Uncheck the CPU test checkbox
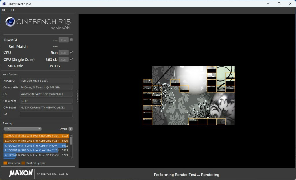The width and height of the screenshot is (296, 180). (71, 52)
